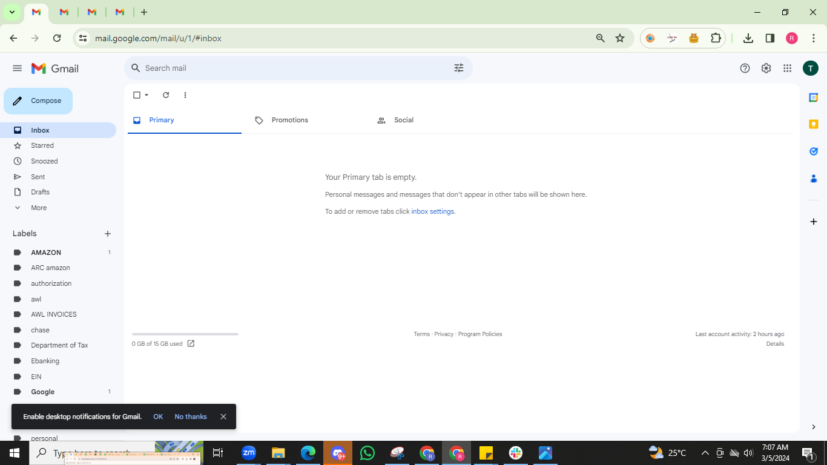Open the Google apps grid
Viewport: 827px width, 465px height.
click(x=788, y=68)
